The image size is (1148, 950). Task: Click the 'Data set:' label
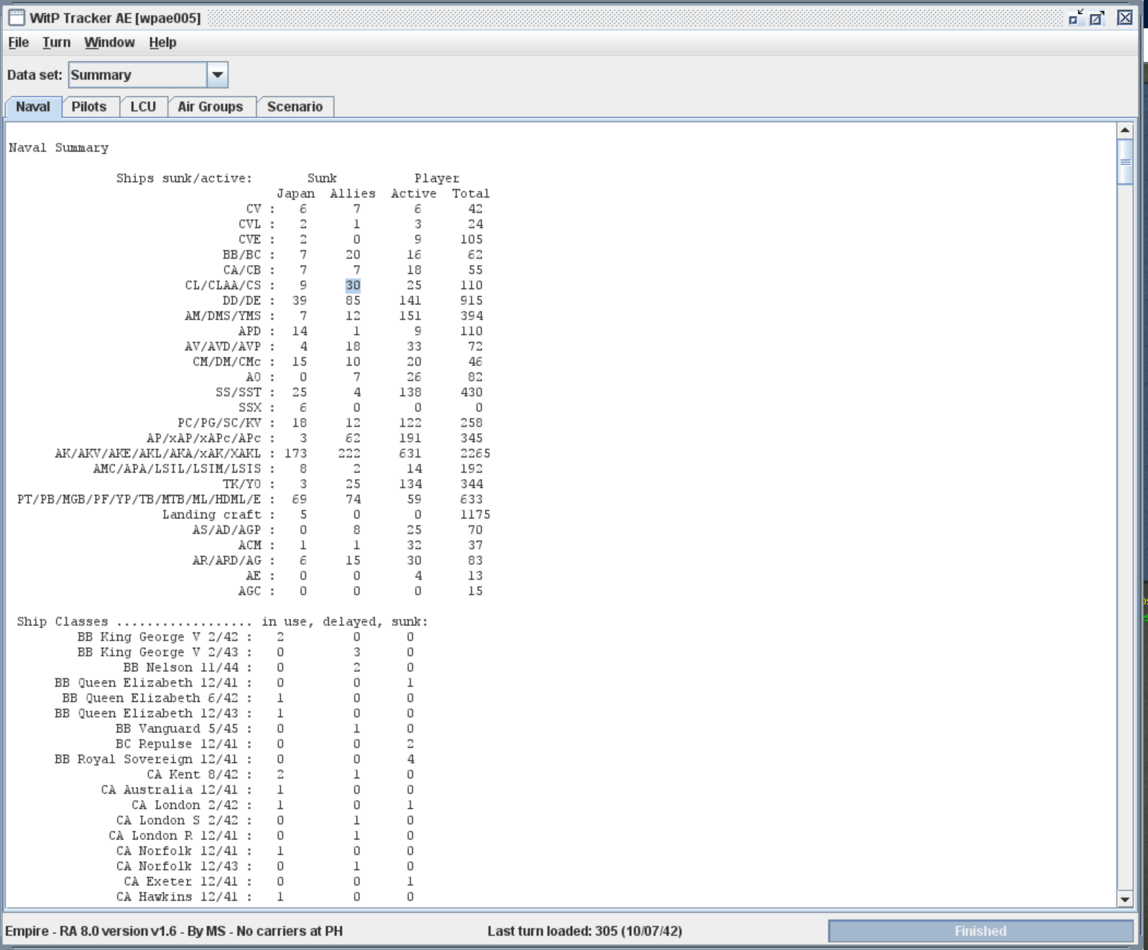click(x=35, y=75)
